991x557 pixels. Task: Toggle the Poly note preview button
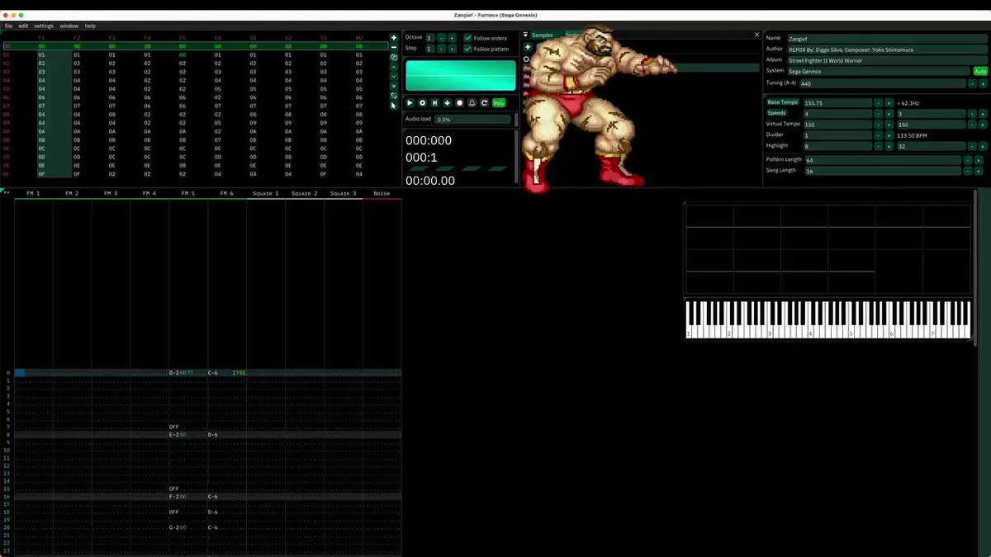[499, 103]
